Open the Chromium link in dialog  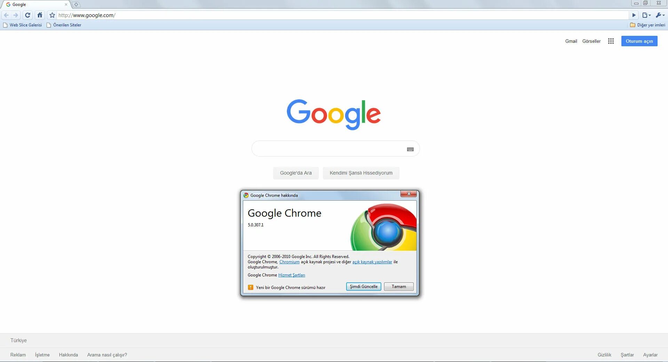point(289,262)
